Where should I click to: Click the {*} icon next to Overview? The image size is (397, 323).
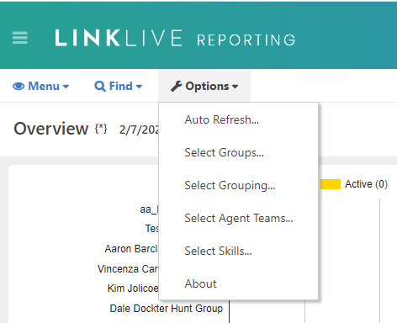pos(101,129)
